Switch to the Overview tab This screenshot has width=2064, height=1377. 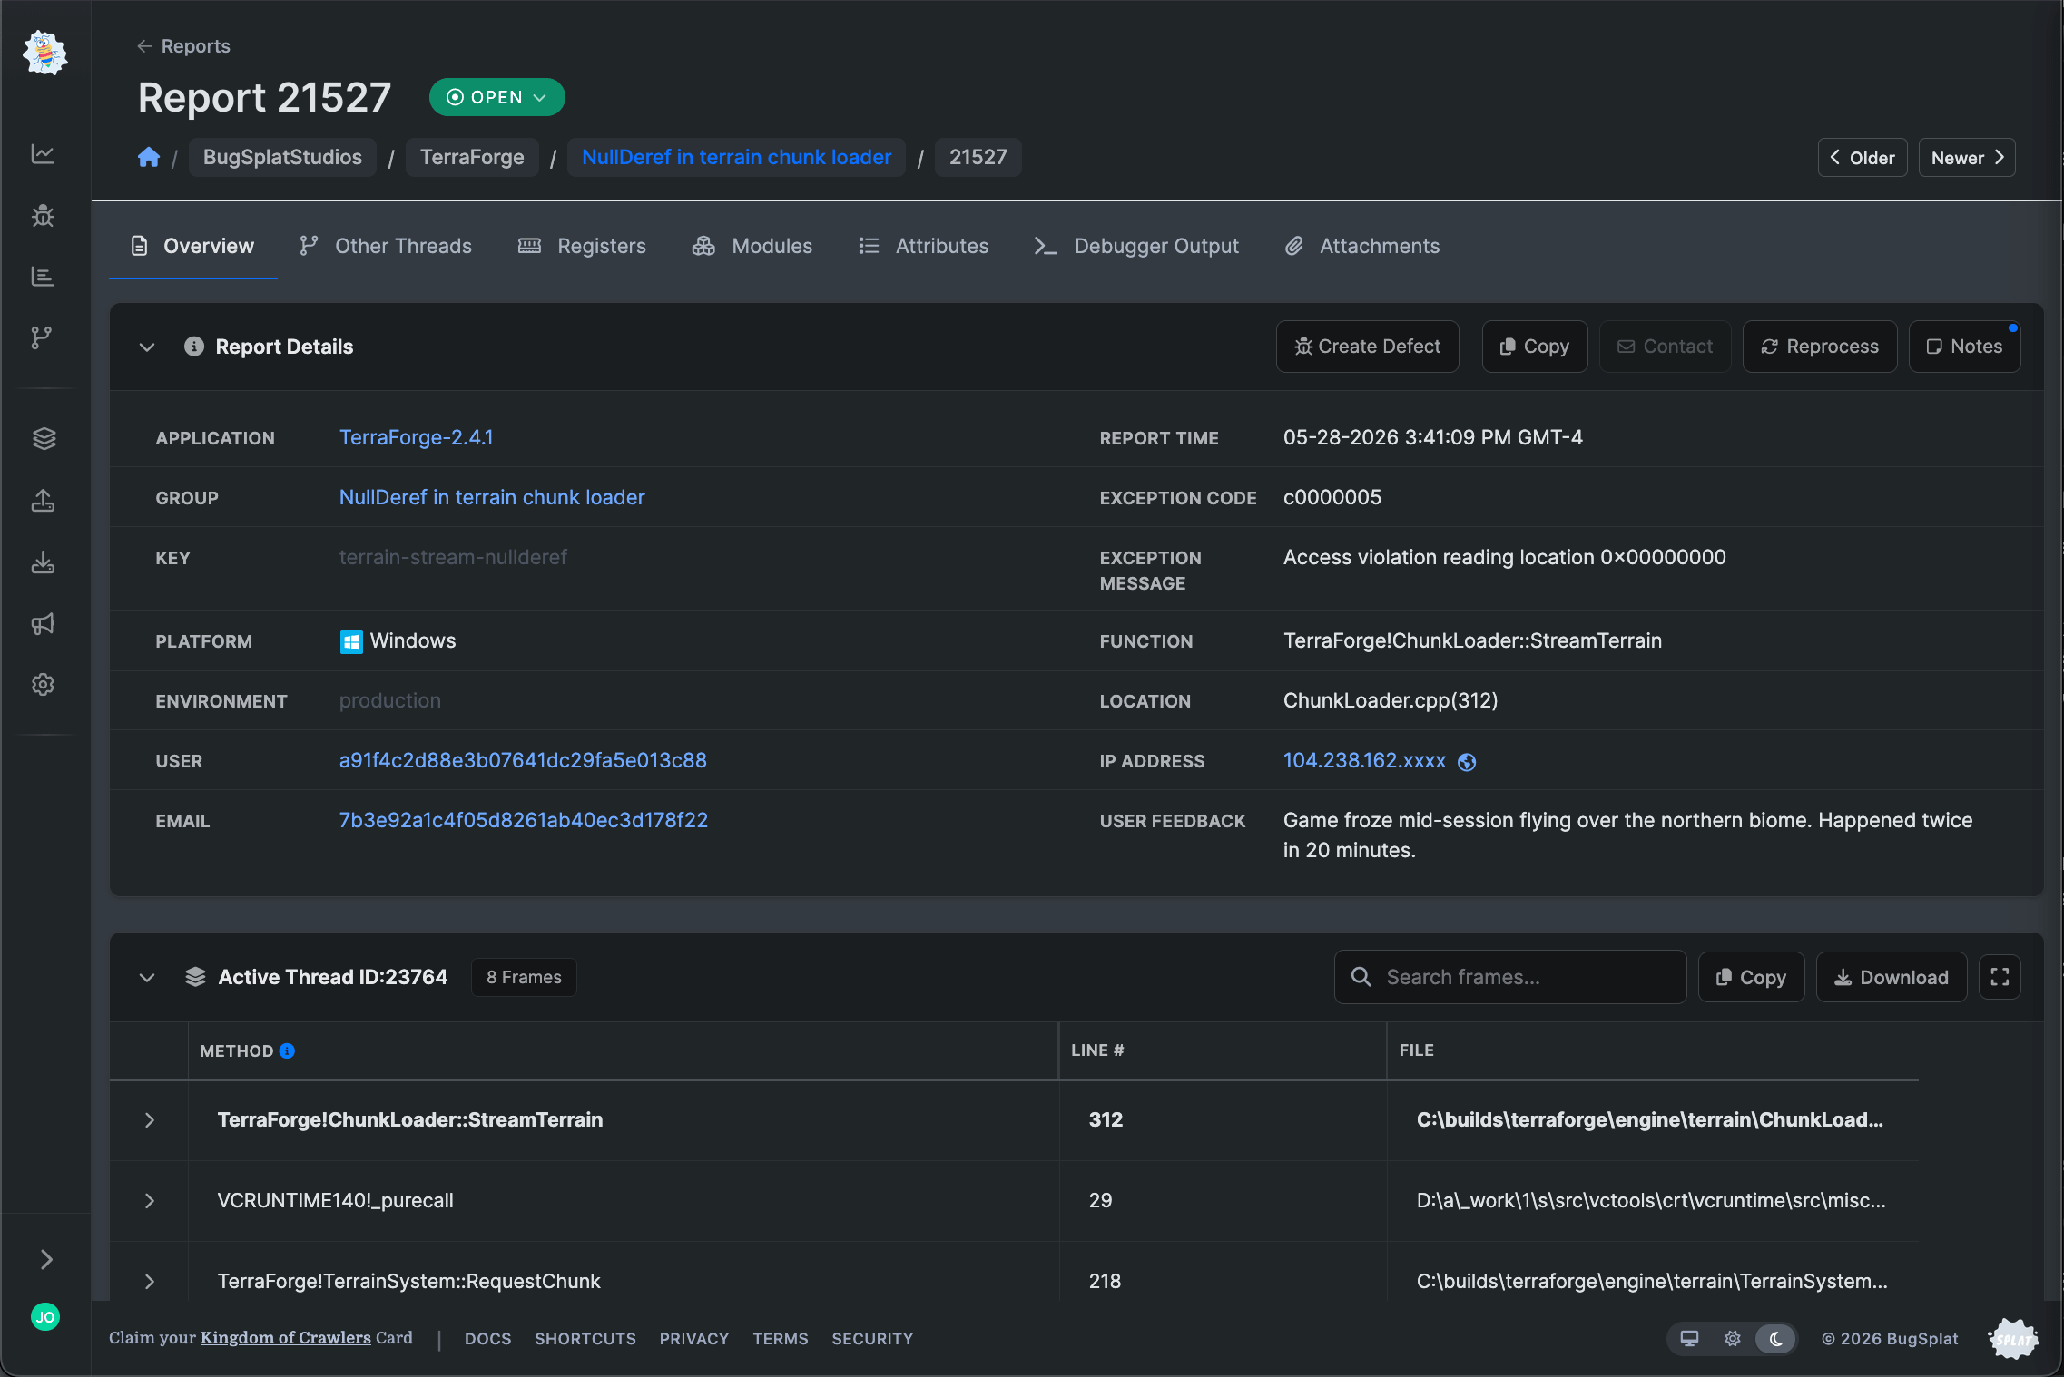click(x=192, y=246)
